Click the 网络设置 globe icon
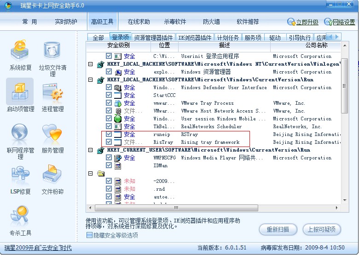 click(328, 22)
